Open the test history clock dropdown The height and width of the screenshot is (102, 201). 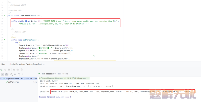click(x=19, y=74)
